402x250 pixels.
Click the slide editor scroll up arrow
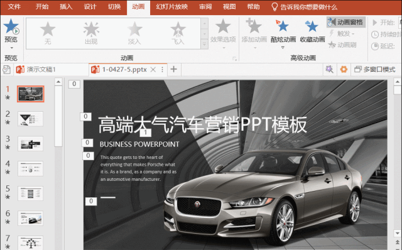click(x=398, y=82)
